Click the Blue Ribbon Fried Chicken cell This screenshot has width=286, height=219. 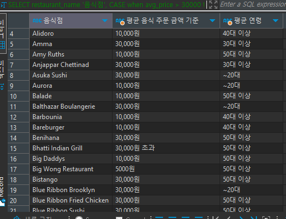71,200
